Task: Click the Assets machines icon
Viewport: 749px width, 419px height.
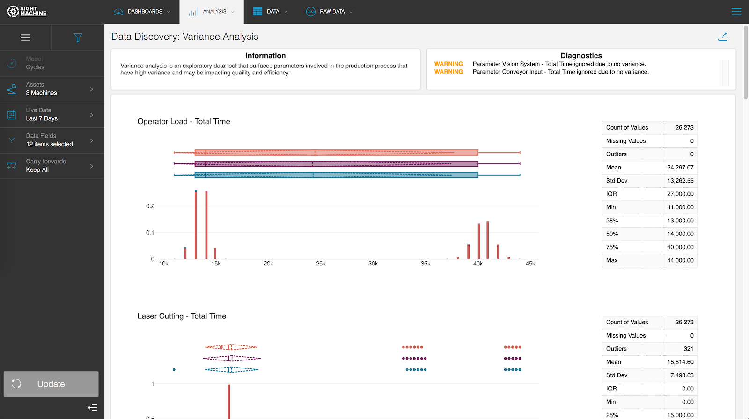Action: coord(12,89)
